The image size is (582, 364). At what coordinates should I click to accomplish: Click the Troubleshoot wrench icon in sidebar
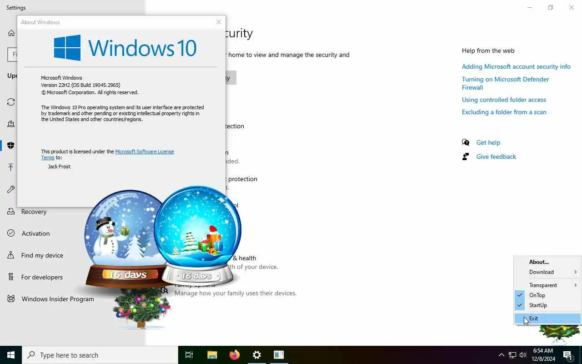coord(11,189)
